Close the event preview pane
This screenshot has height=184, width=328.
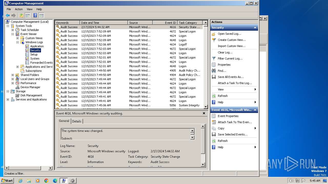[x=204, y=113]
